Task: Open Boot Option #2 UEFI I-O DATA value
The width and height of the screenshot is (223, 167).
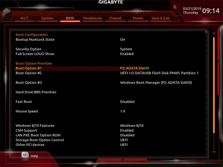Action: click(159, 73)
